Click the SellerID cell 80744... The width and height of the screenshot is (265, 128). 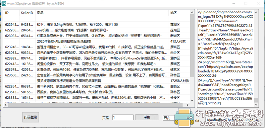click(27, 58)
